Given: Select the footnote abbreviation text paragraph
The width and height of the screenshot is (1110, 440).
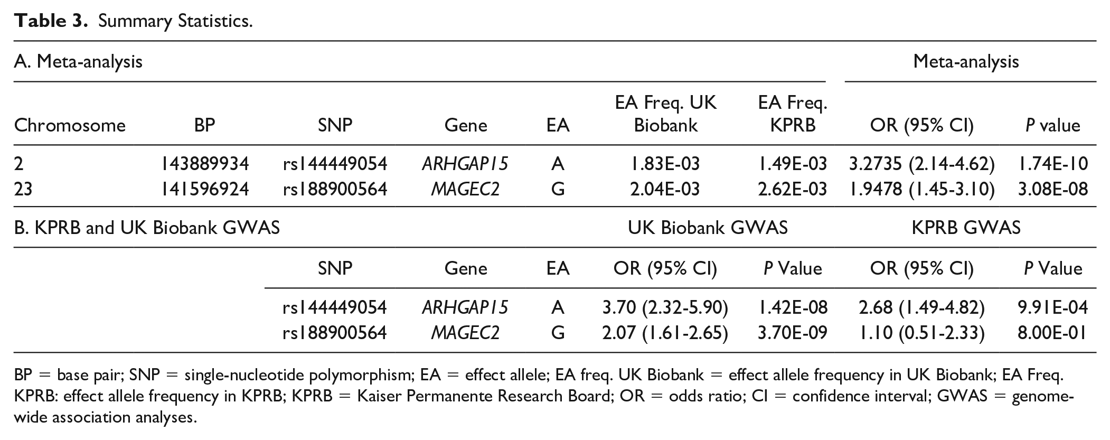Looking at the screenshot, I should [544, 396].
